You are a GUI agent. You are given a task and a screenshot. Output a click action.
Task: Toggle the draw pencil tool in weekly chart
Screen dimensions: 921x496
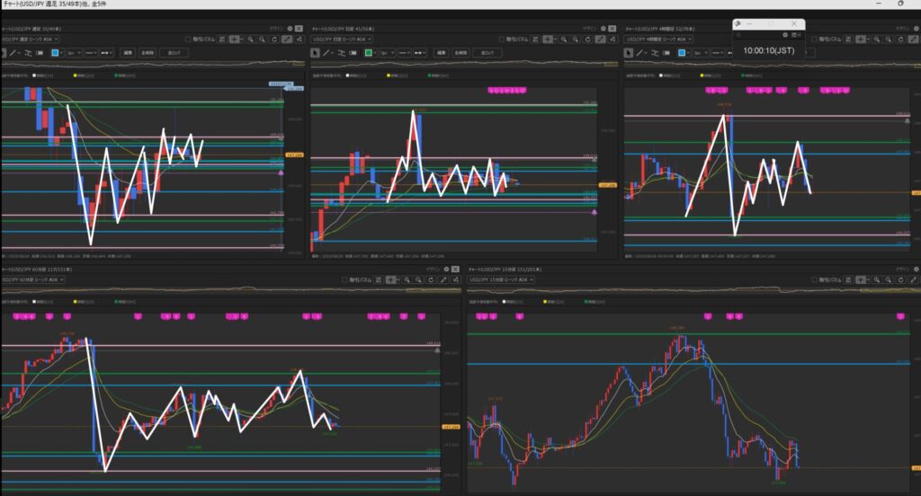pyautogui.click(x=286, y=40)
